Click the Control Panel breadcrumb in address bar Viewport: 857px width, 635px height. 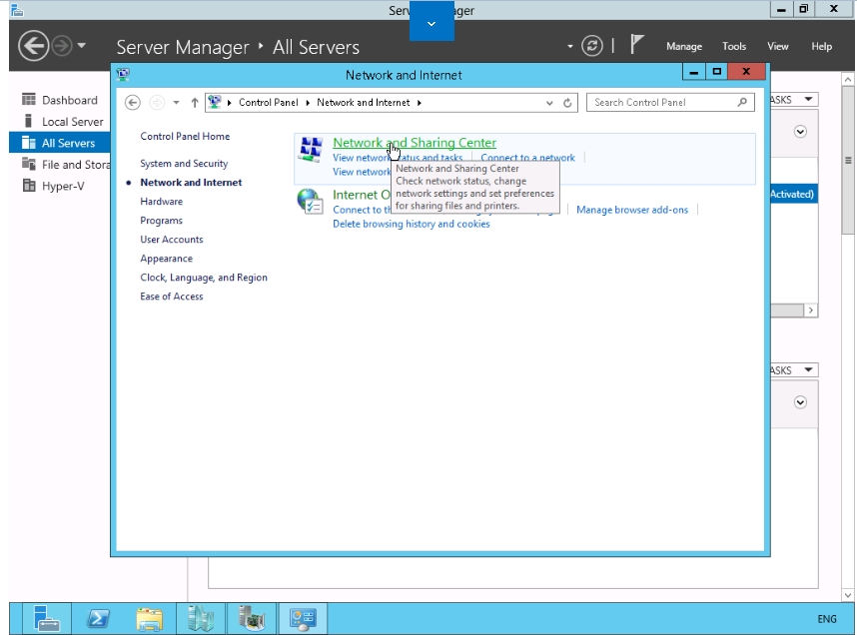tap(268, 103)
